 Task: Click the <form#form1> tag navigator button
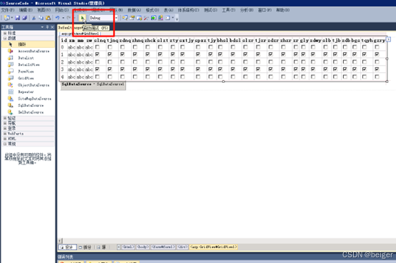163,247
